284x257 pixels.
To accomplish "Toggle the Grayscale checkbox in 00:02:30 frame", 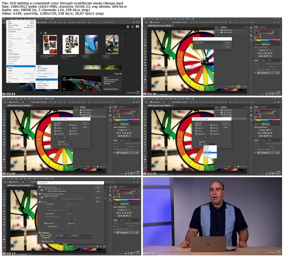I will click(x=196, y=128).
